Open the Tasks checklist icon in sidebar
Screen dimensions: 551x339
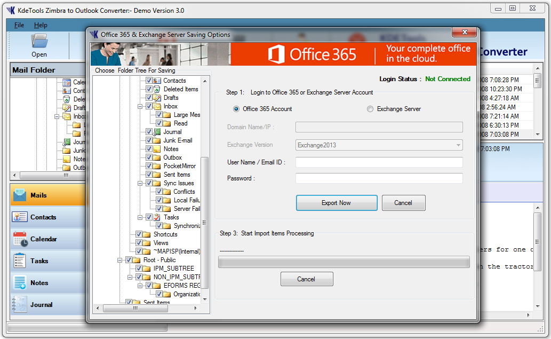click(19, 261)
